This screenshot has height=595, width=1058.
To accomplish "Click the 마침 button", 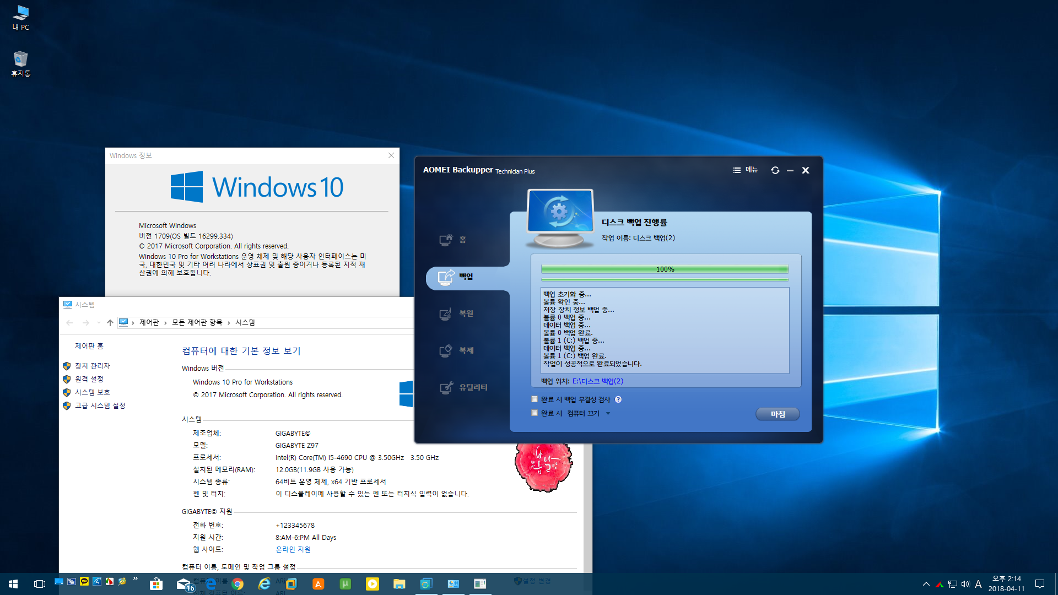I will [x=778, y=414].
